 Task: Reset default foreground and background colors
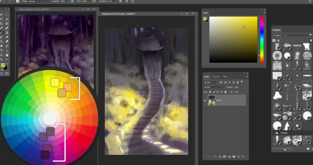2,69
